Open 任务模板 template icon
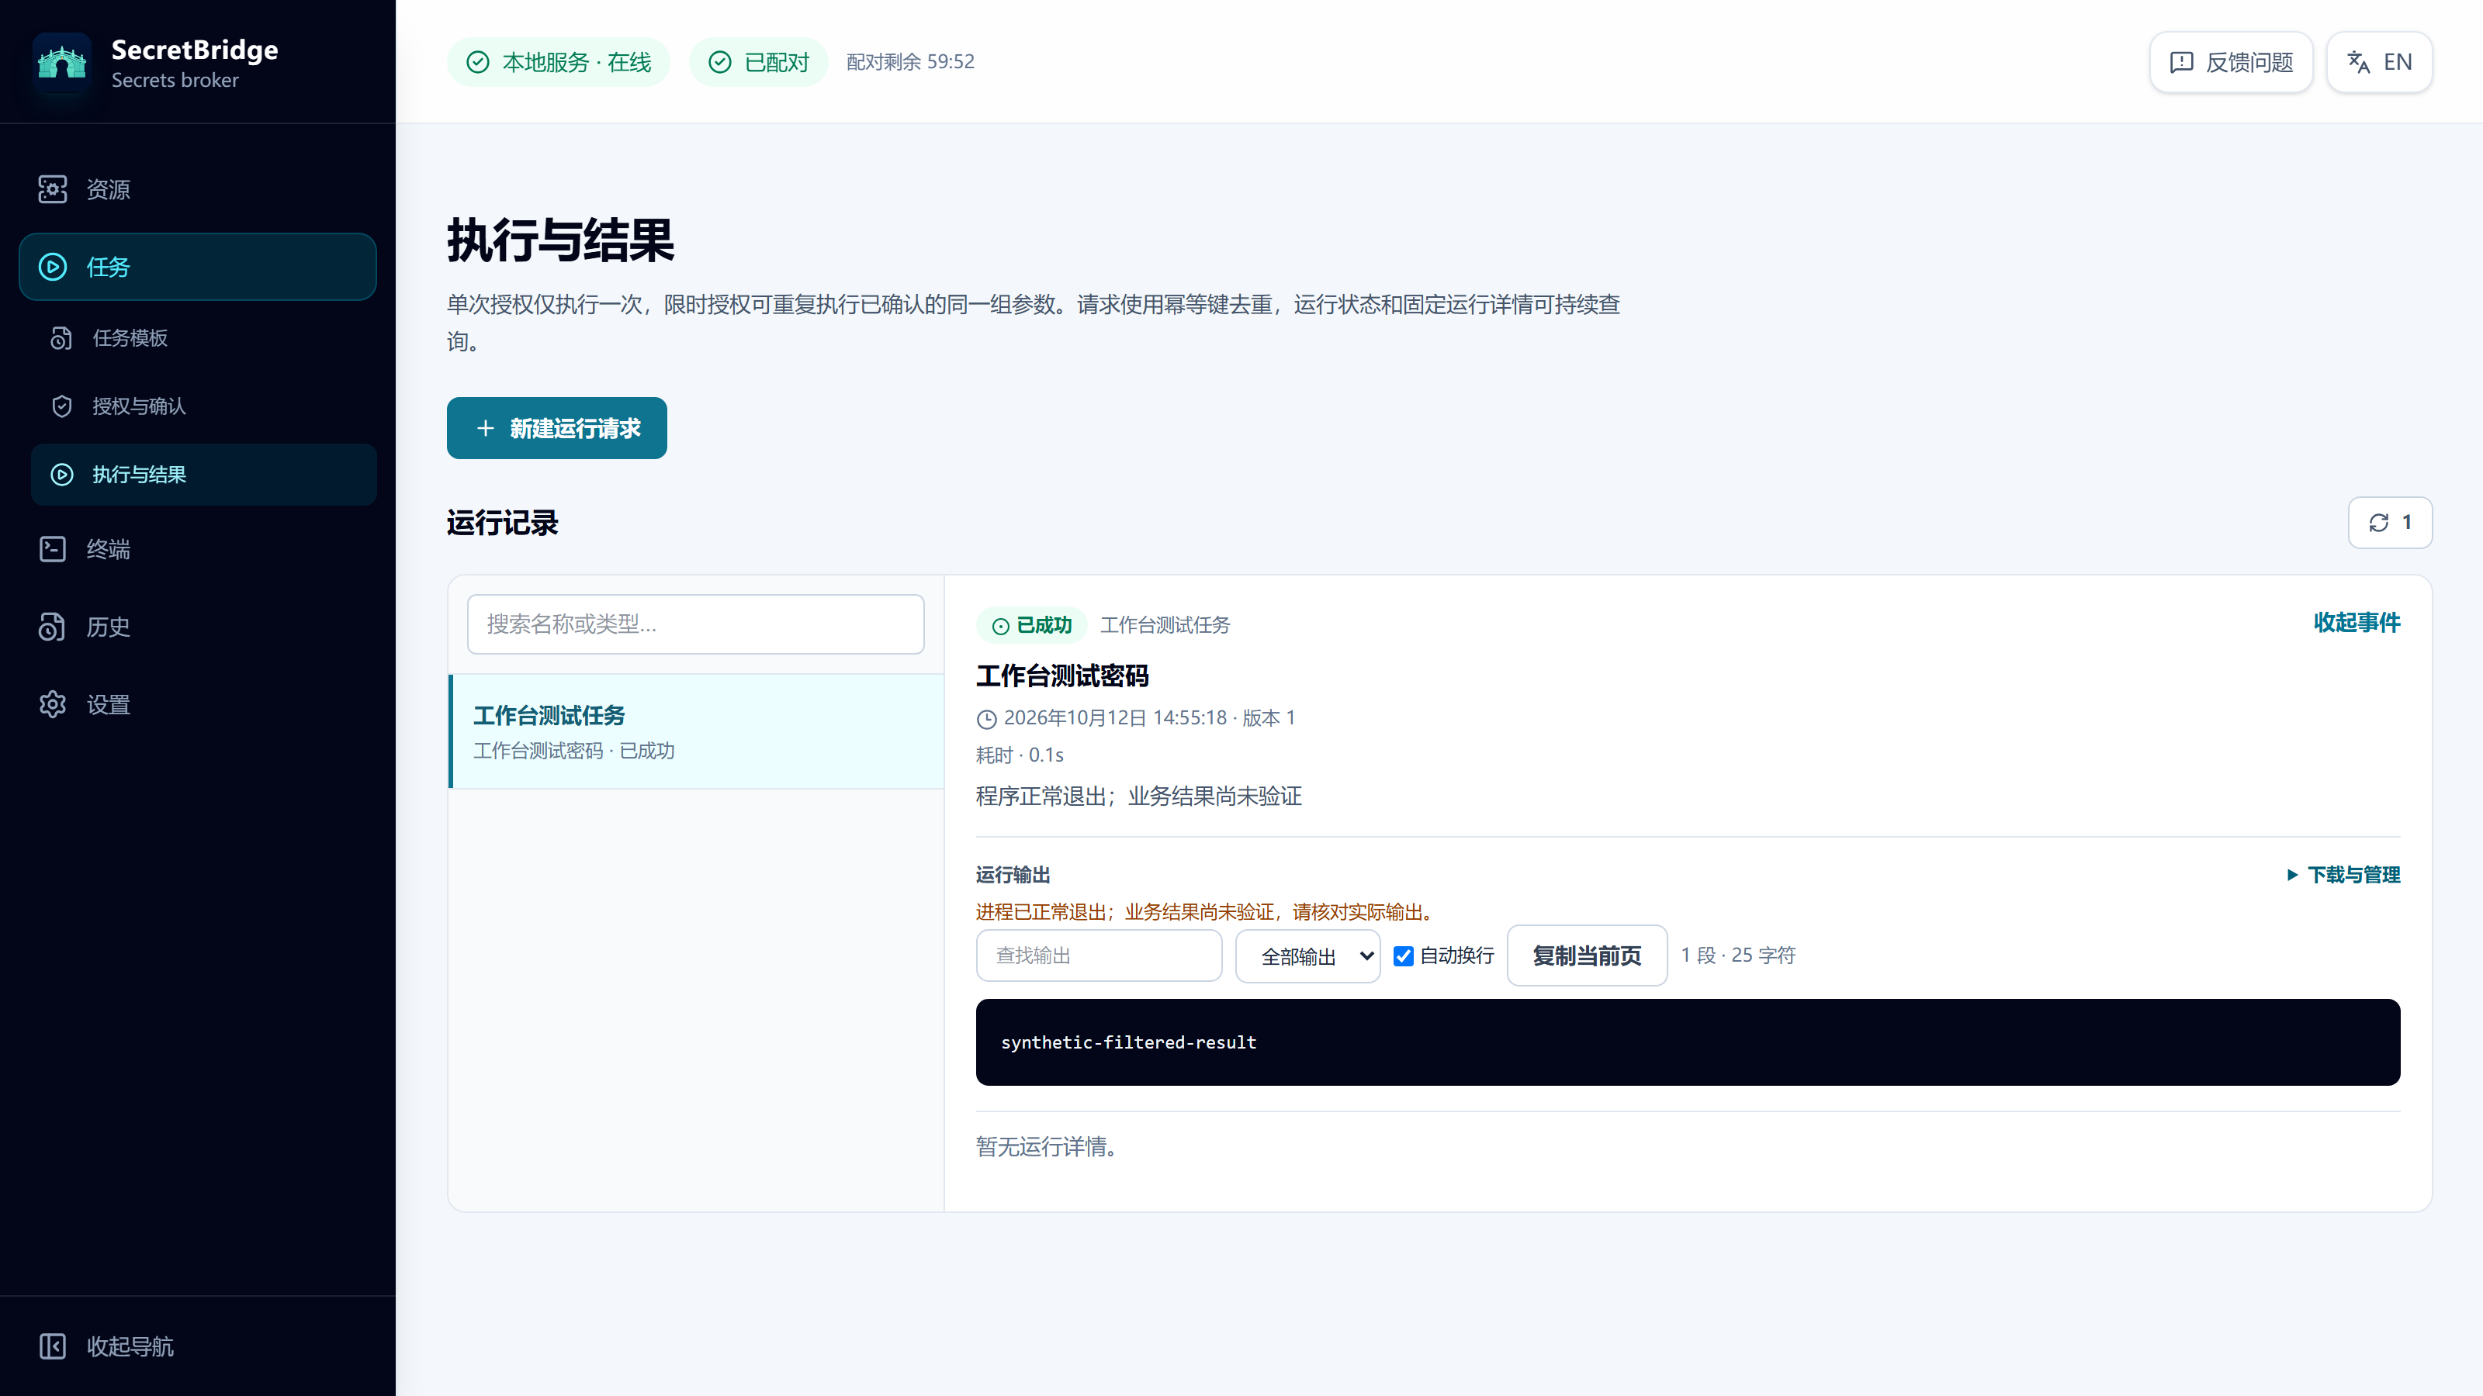The width and height of the screenshot is (2483, 1396). 62,338
